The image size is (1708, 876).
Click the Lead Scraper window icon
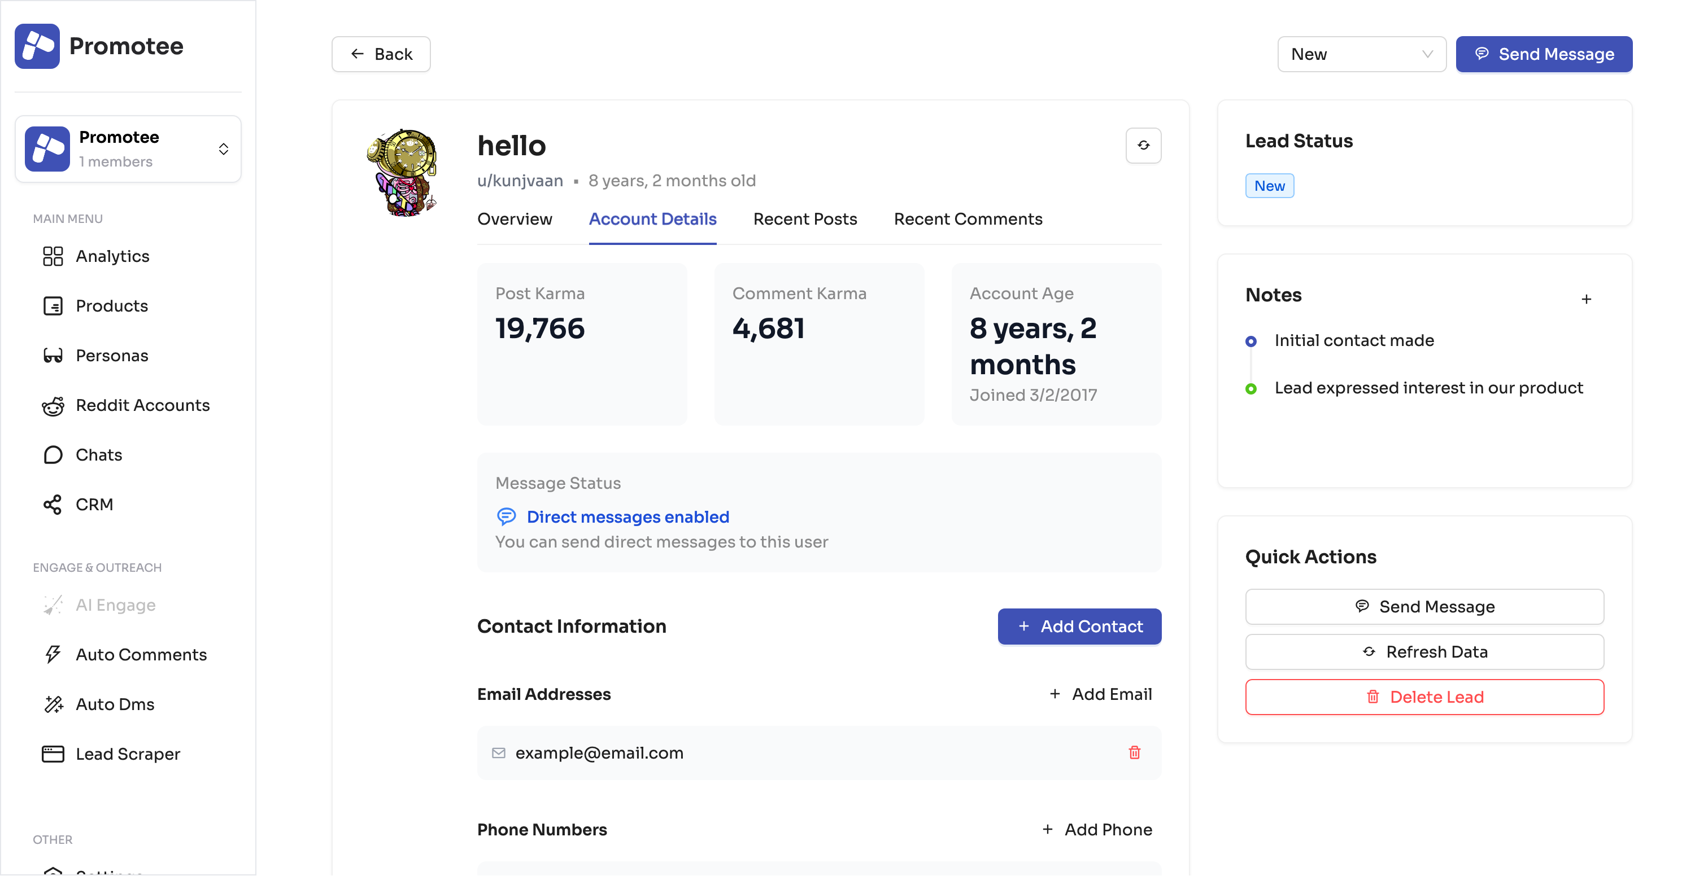coord(53,754)
